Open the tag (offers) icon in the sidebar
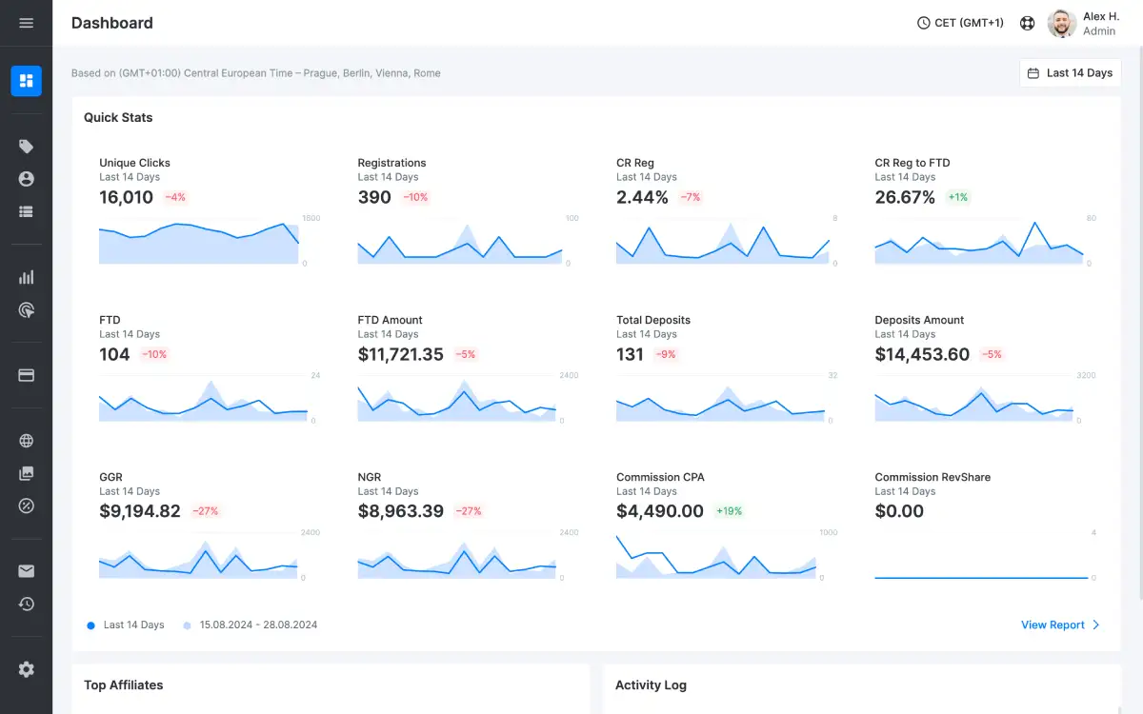Image resolution: width=1143 pixels, height=714 pixels. click(26, 147)
